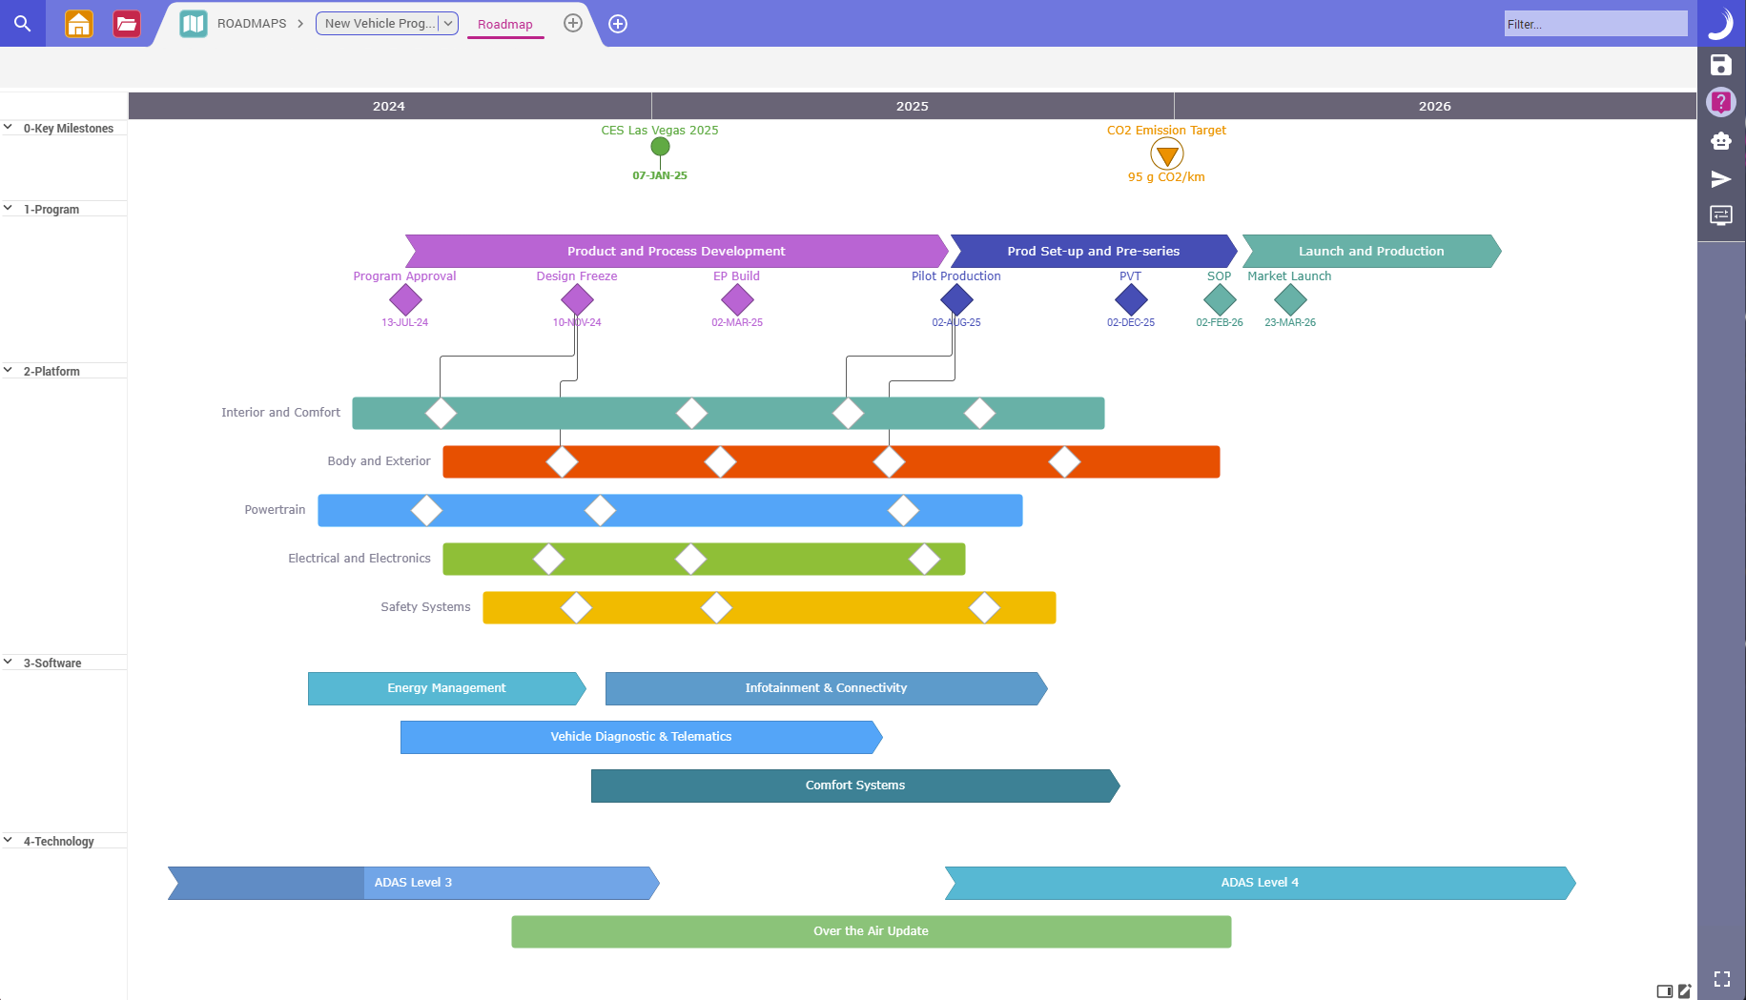This screenshot has height=1000, width=1746.
Task: Click Product and Process Development phase
Action: coord(676,252)
